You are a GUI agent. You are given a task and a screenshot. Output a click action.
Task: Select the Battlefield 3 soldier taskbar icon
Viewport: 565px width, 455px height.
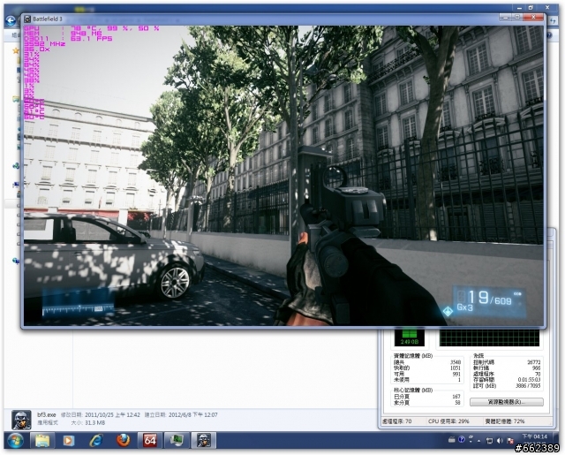(204, 441)
